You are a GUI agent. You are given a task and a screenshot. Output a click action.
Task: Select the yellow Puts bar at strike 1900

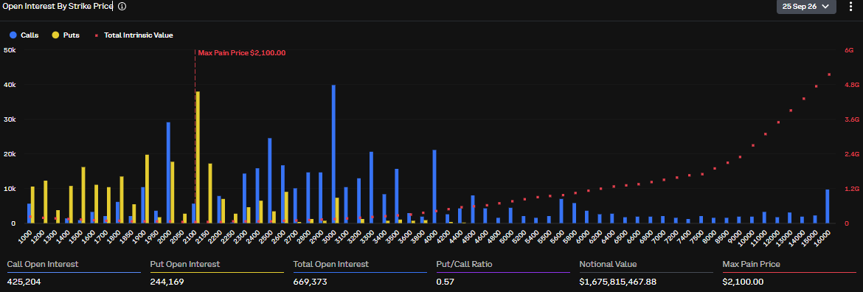pos(147,190)
